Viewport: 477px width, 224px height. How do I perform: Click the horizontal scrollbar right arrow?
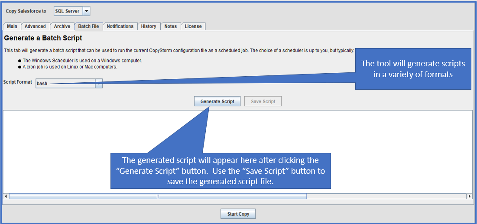point(470,197)
